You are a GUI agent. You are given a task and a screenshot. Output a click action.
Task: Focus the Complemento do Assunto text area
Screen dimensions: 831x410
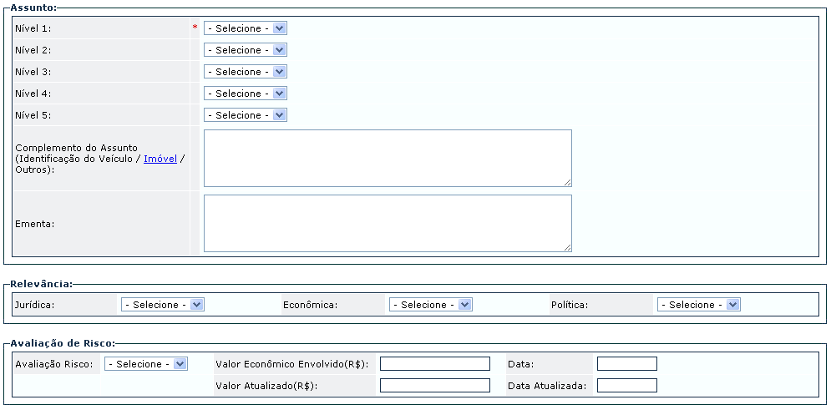pyautogui.click(x=388, y=159)
